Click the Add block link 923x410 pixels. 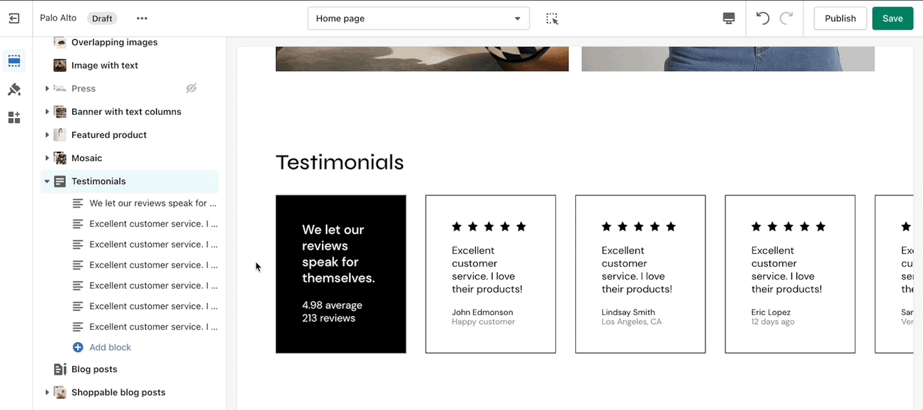pyautogui.click(x=110, y=347)
